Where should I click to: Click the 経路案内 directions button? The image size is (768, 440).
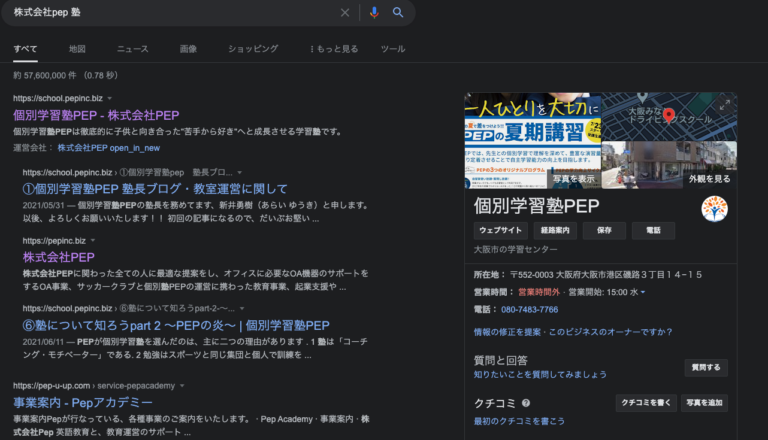click(555, 230)
